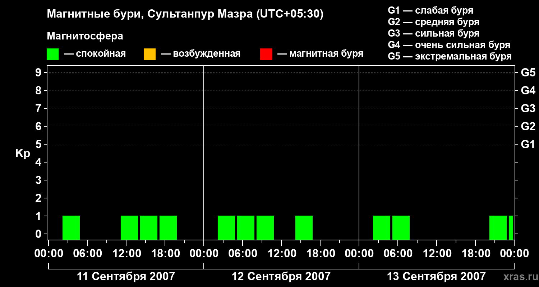Image resolution: width=539 pixels, height=287 pixels.
Task: Click the green bar at 06:00 on 13 September
Action: tap(401, 227)
